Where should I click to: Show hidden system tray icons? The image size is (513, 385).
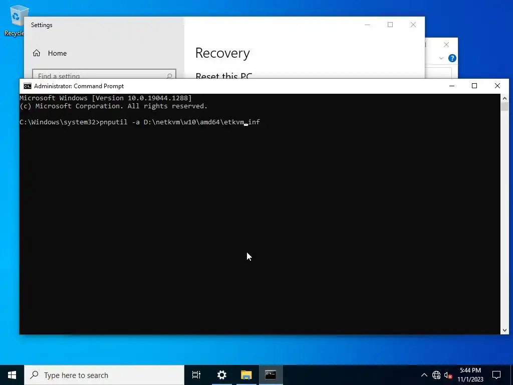tap(424, 375)
